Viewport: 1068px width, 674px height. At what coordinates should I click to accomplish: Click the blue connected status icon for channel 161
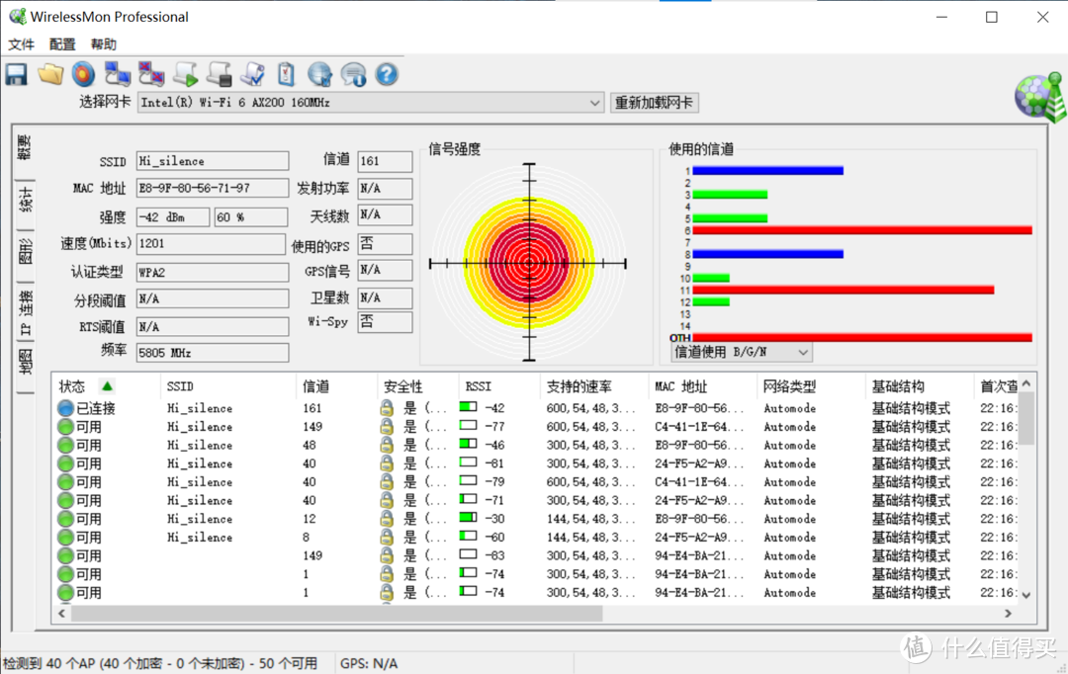coord(65,408)
